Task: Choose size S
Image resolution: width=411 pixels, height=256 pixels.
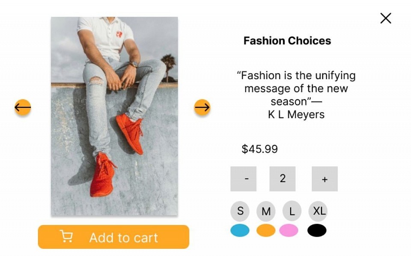Action: 240,211
